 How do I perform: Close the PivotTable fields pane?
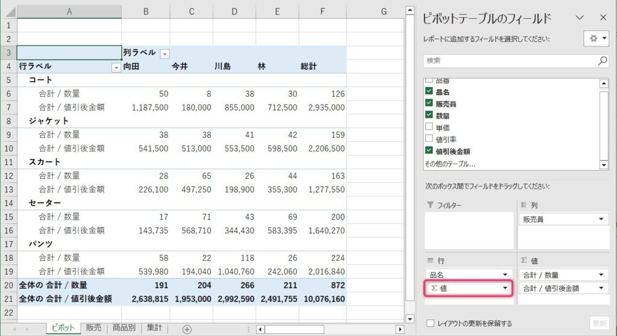(x=603, y=18)
